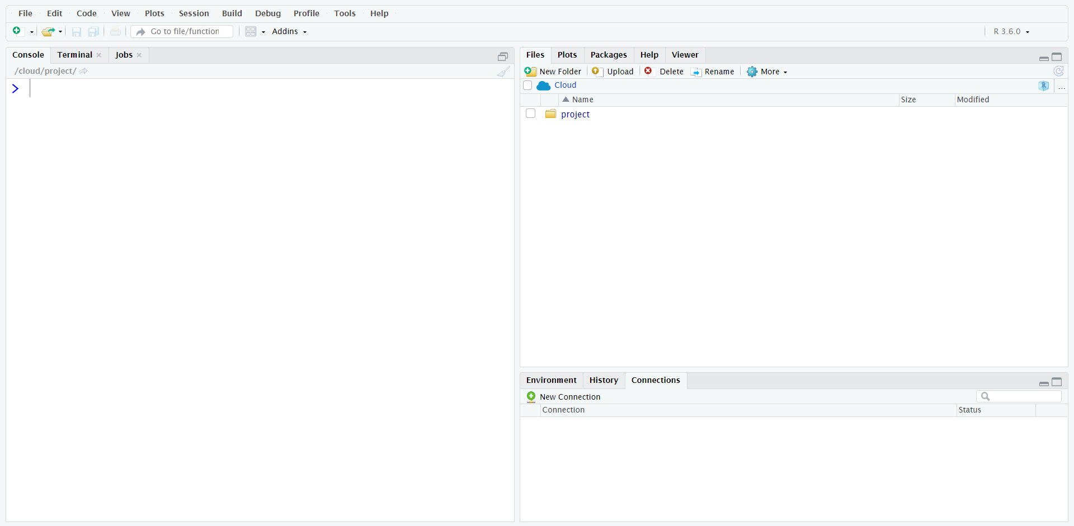This screenshot has width=1074, height=526.
Task: Open the Addins dropdown
Action: point(289,31)
